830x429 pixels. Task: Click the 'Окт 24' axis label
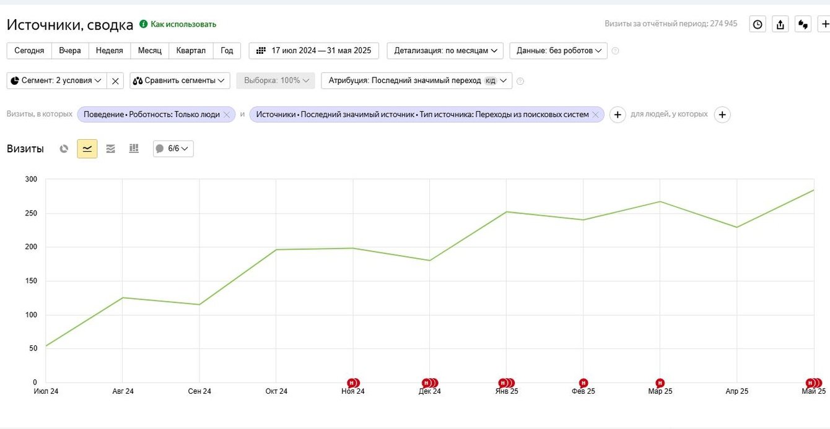point(276,391)
